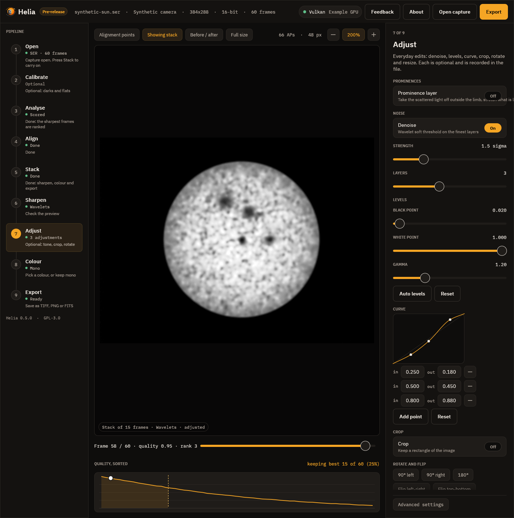The image size is (514, 518).
Task: Adjust the Gamma slider handle
Action: 425,278
